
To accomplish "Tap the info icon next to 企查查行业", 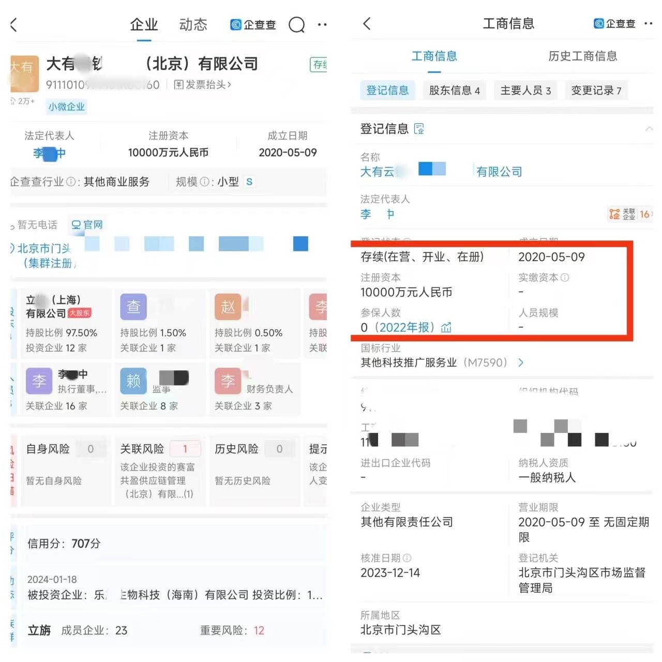I will click(71, 182).
